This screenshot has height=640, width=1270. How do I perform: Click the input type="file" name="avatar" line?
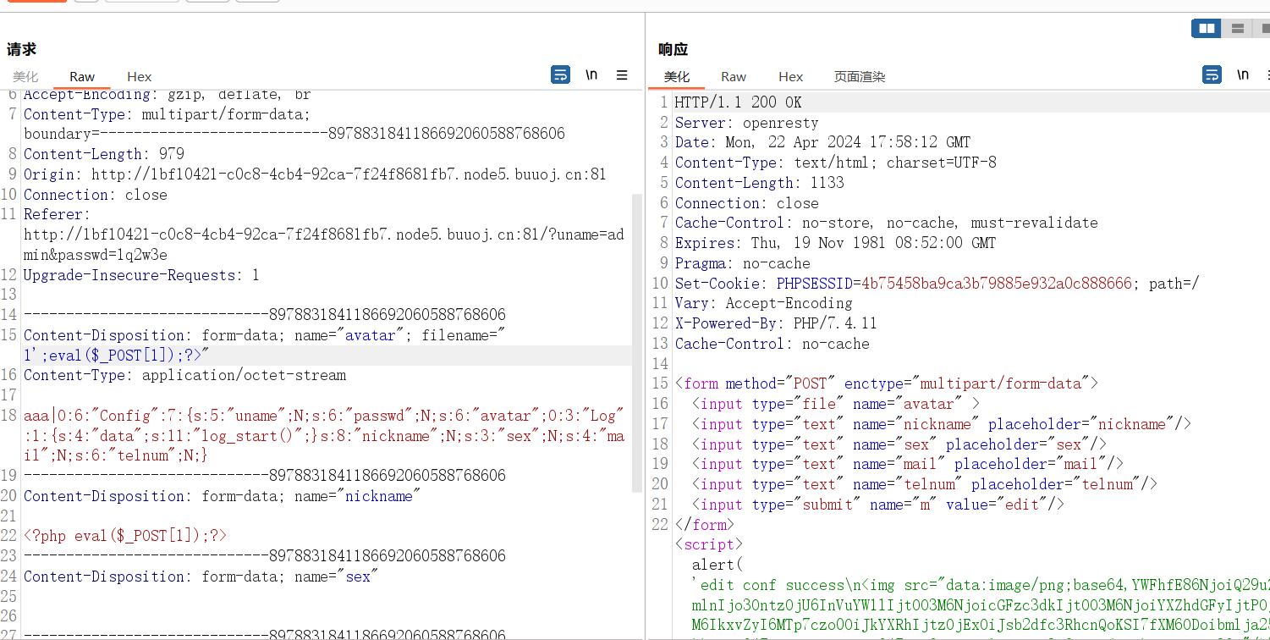tap(836, 404)
